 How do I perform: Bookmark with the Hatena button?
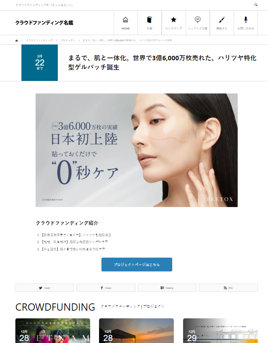[x=167, y=288]
